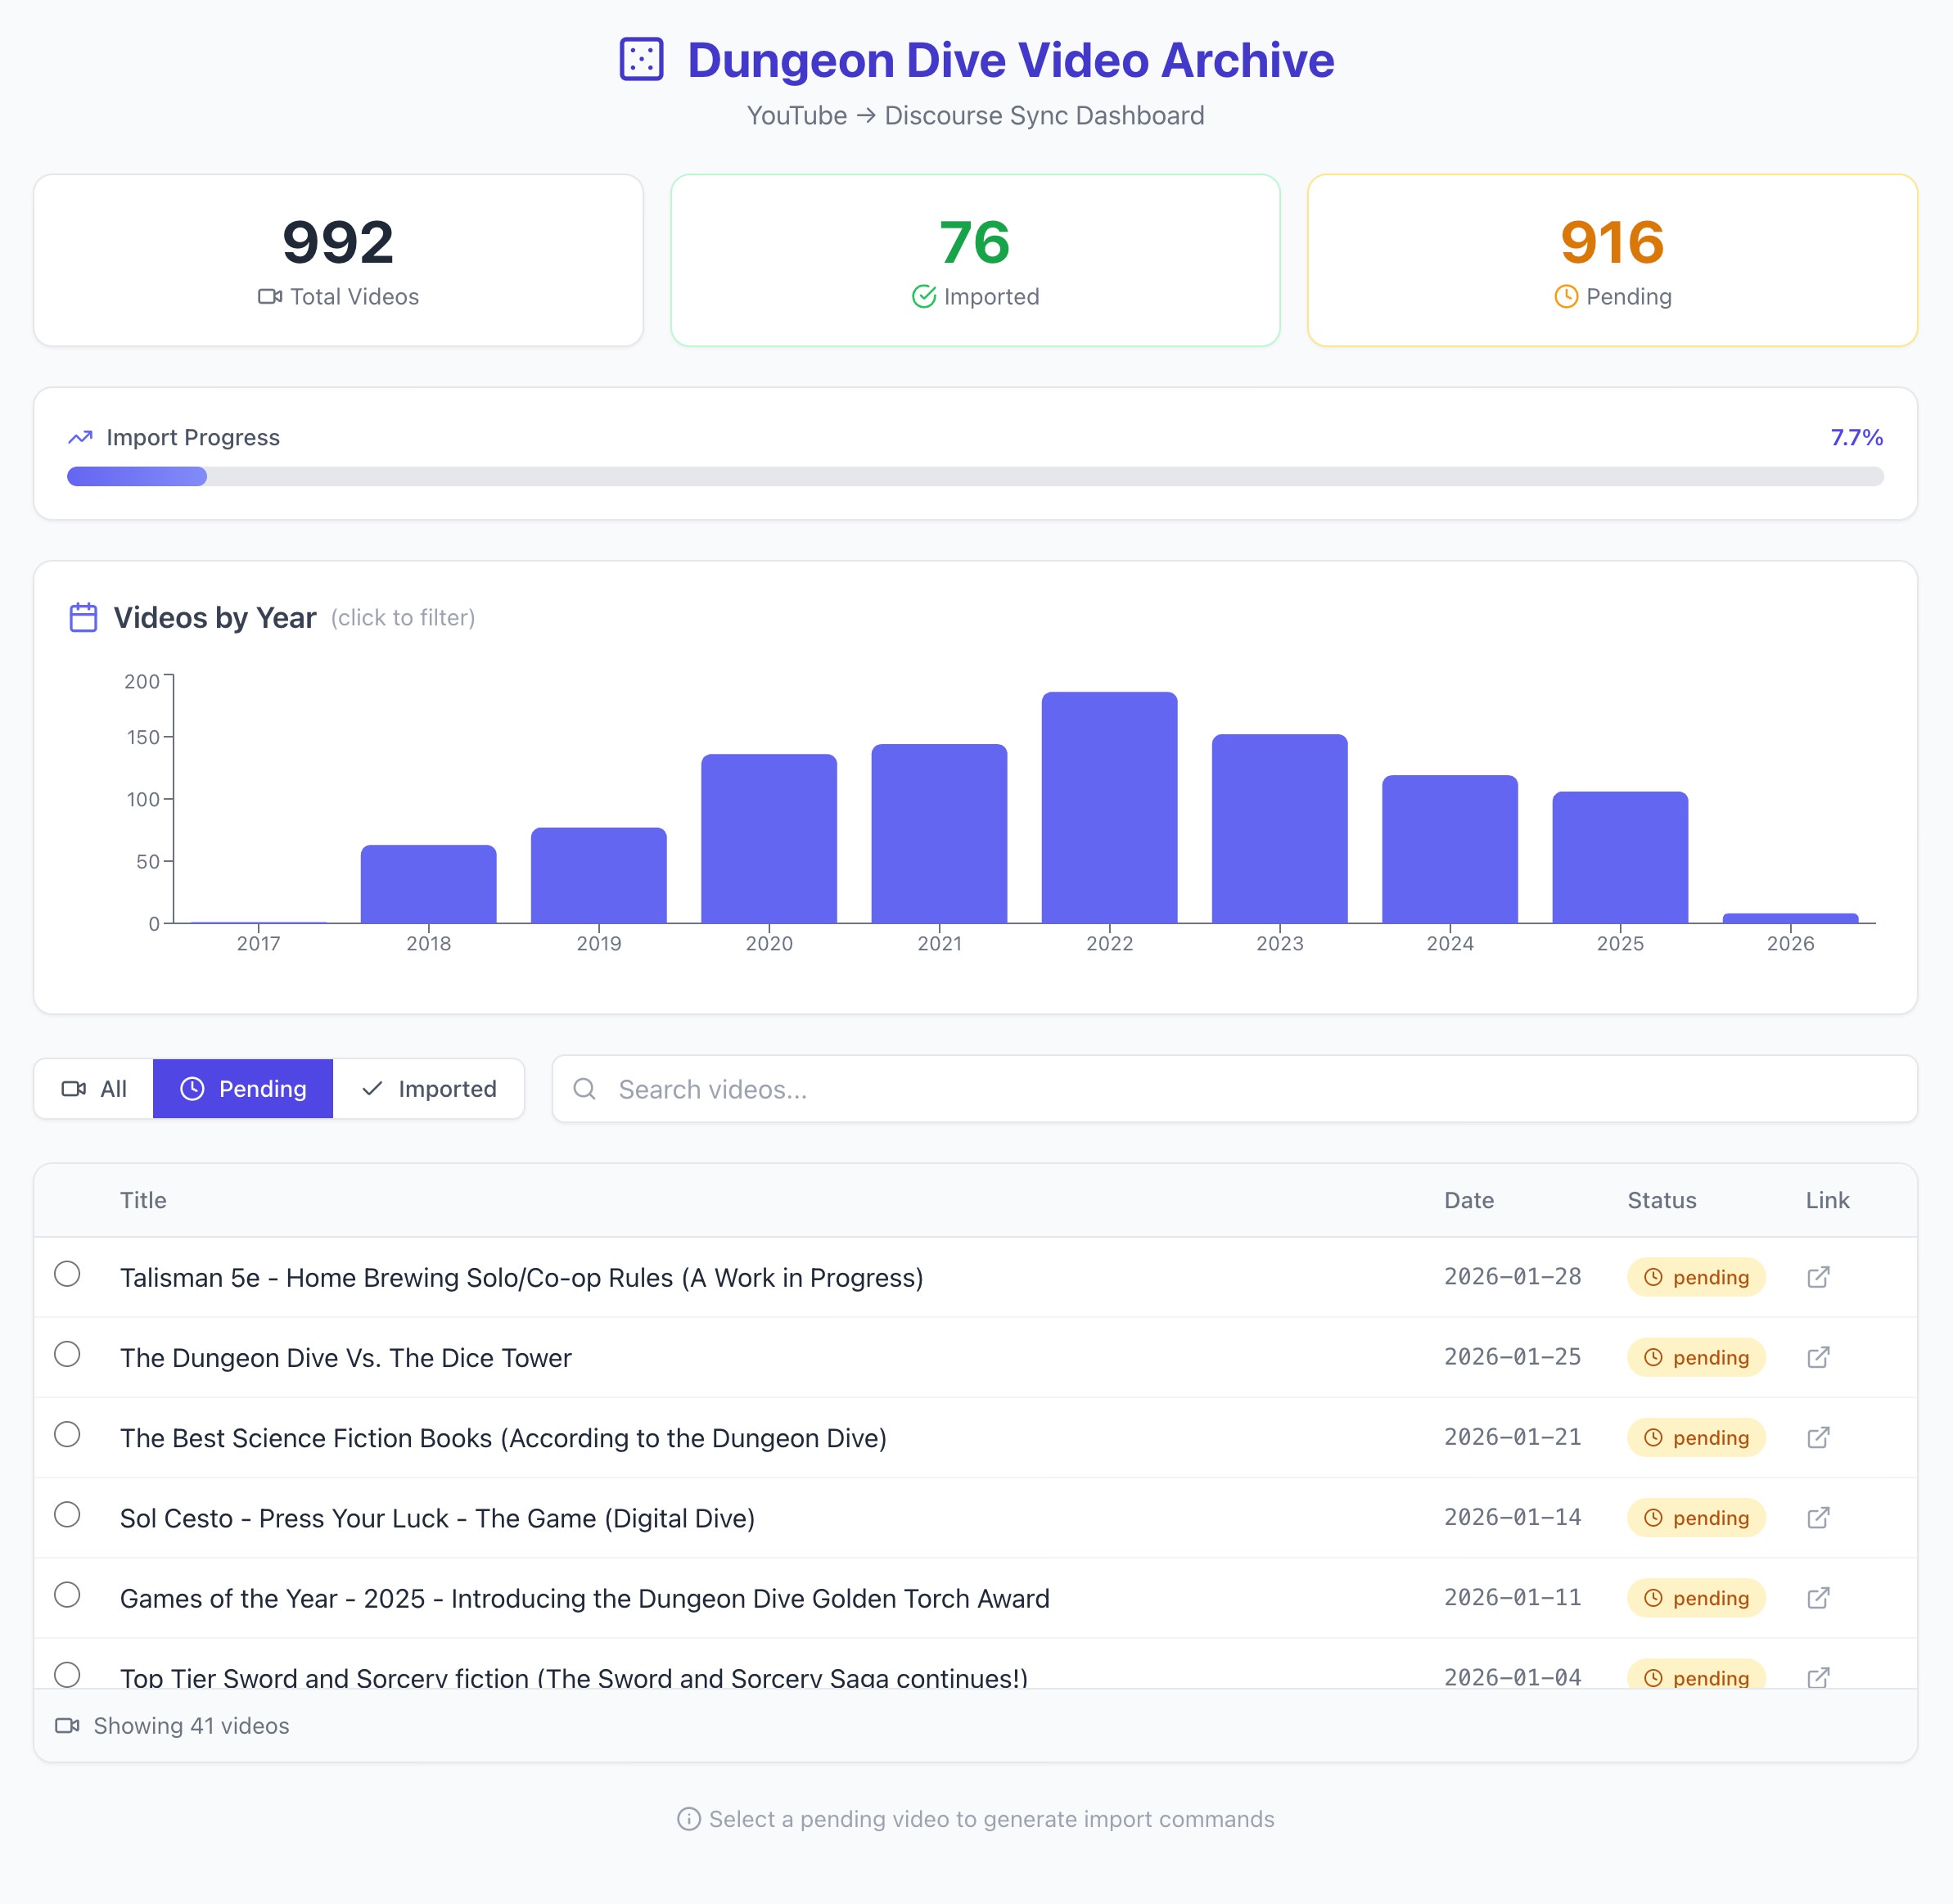This screenshot has height=1904, width=1953.
Task: Open external link for Games of the Year video
Action: 1818,1597
